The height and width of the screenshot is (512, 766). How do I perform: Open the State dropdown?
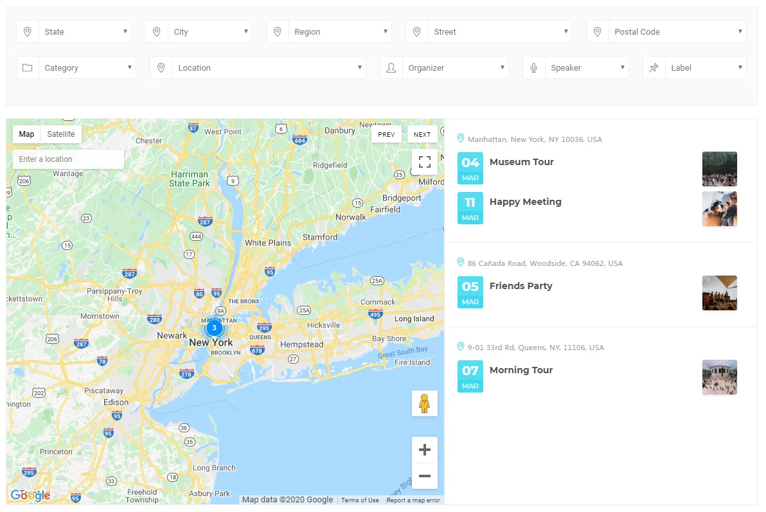click(85, 32)
